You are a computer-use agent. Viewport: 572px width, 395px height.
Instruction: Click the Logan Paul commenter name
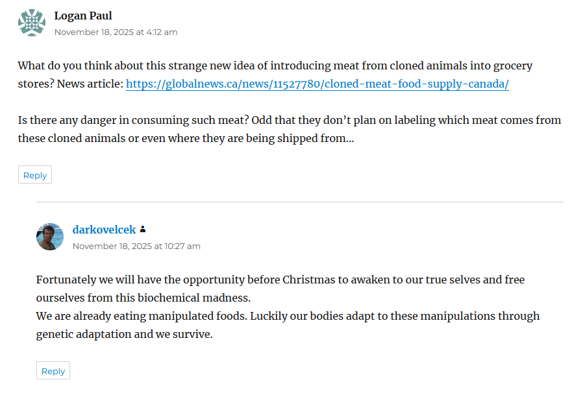pos(83,16)
